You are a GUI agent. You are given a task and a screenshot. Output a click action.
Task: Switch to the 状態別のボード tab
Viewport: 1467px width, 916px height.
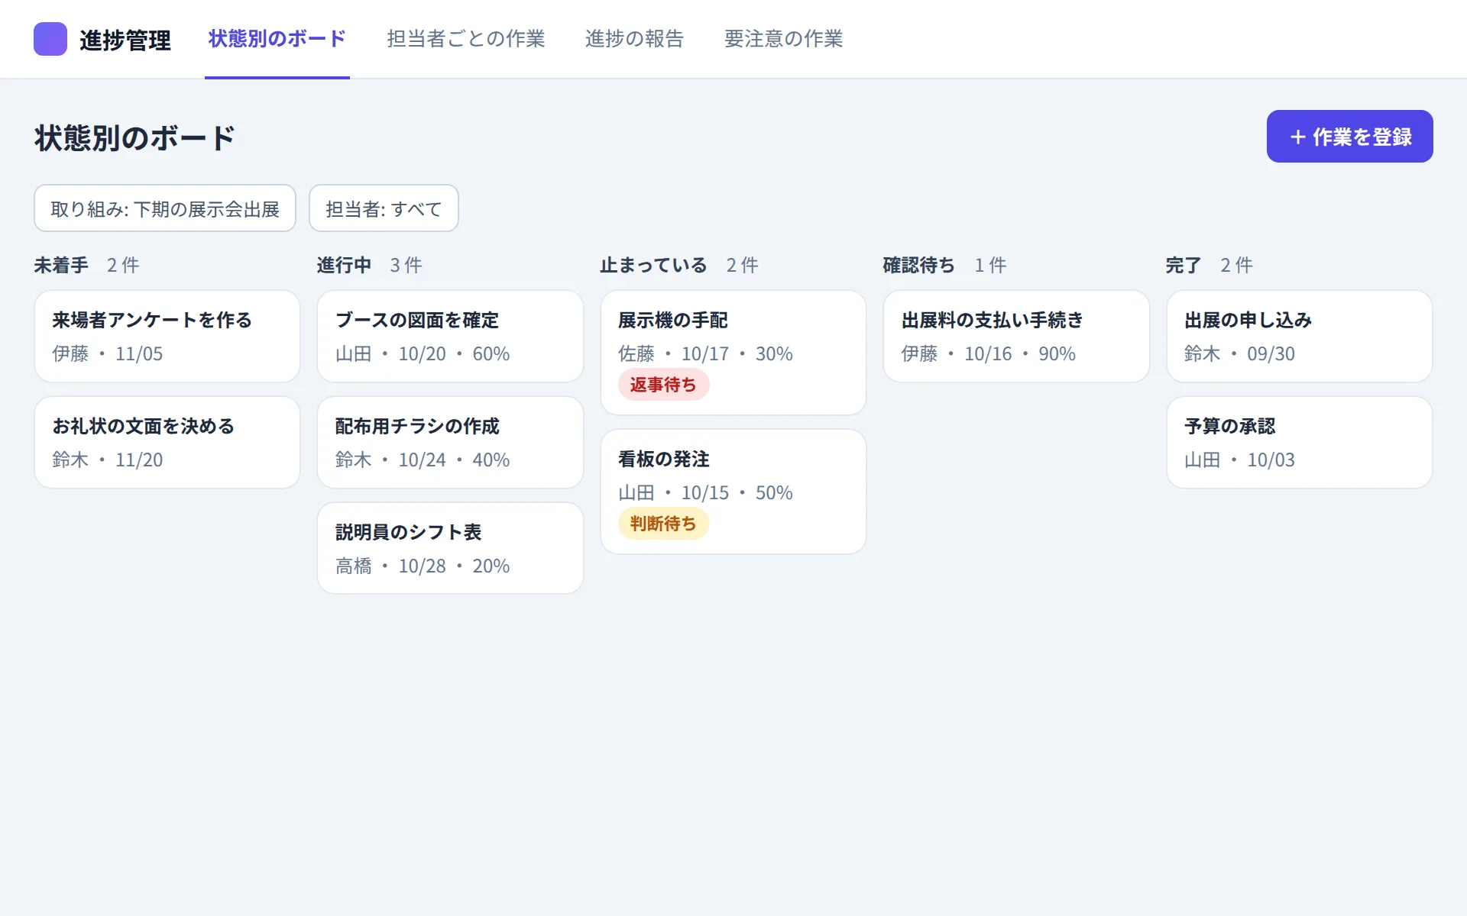pyautogui.click(x=277, y=39)
